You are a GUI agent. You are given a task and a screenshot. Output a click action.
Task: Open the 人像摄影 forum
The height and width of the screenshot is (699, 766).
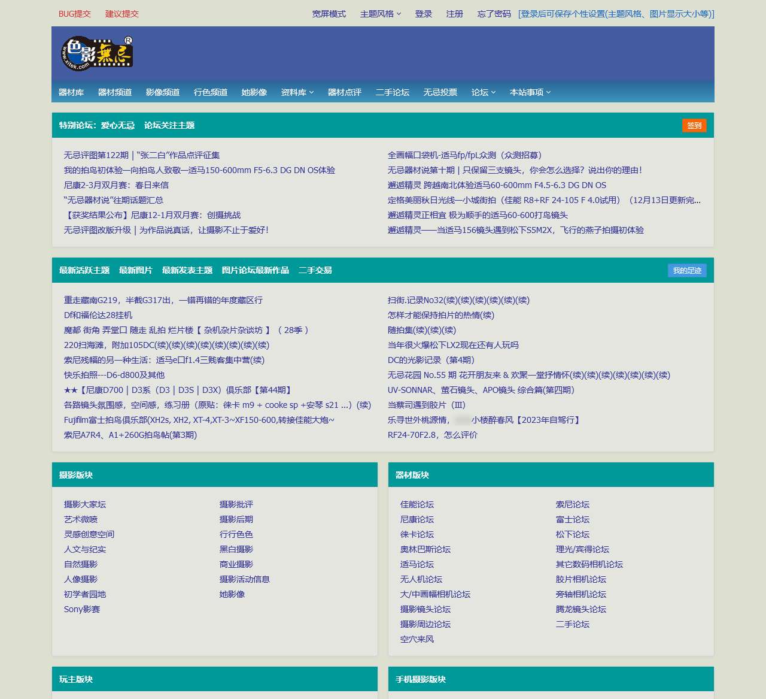pyautogui.click(x=81, y=579)
